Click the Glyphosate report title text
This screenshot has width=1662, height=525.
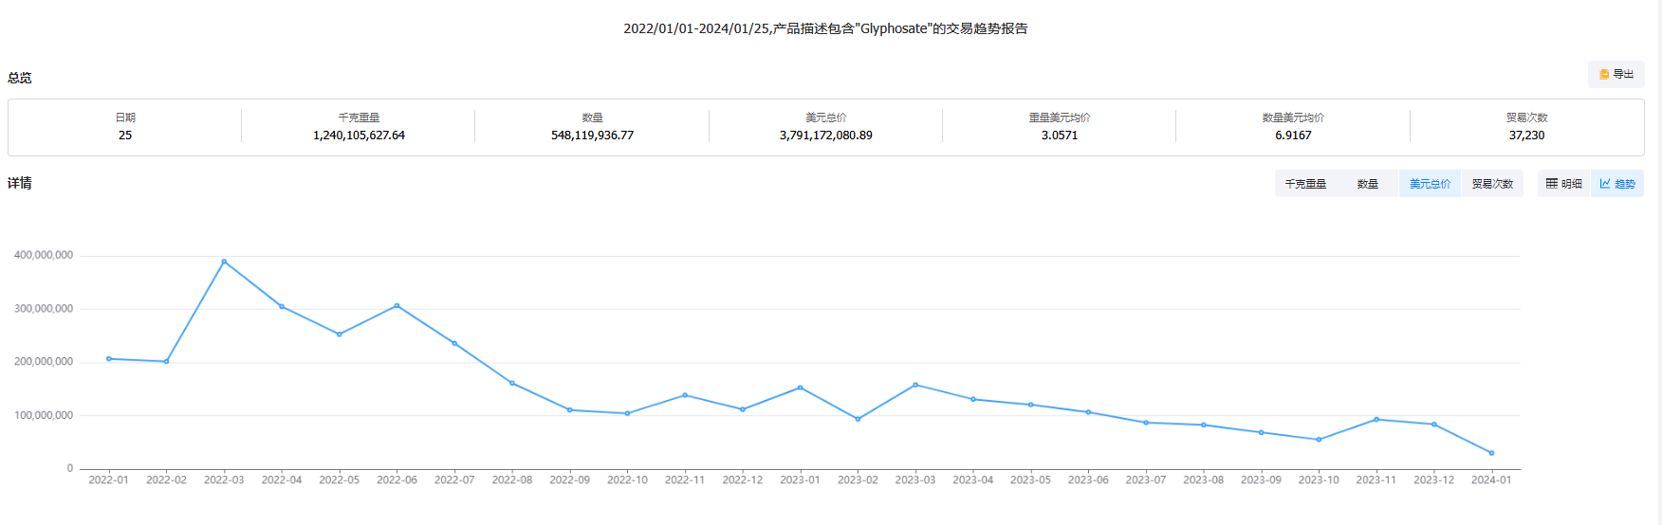[x=825, y=28]
